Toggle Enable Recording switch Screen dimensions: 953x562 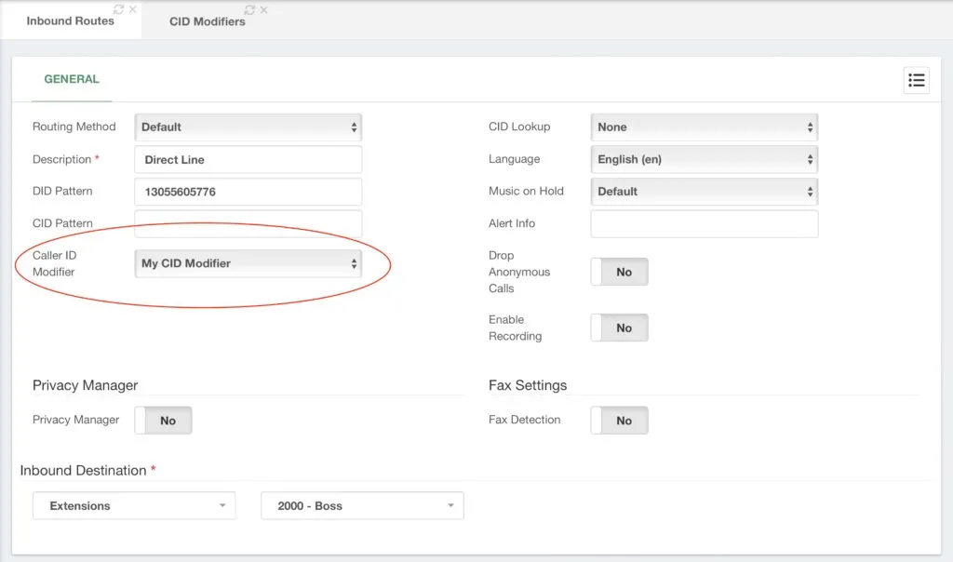tap(619, 328)
